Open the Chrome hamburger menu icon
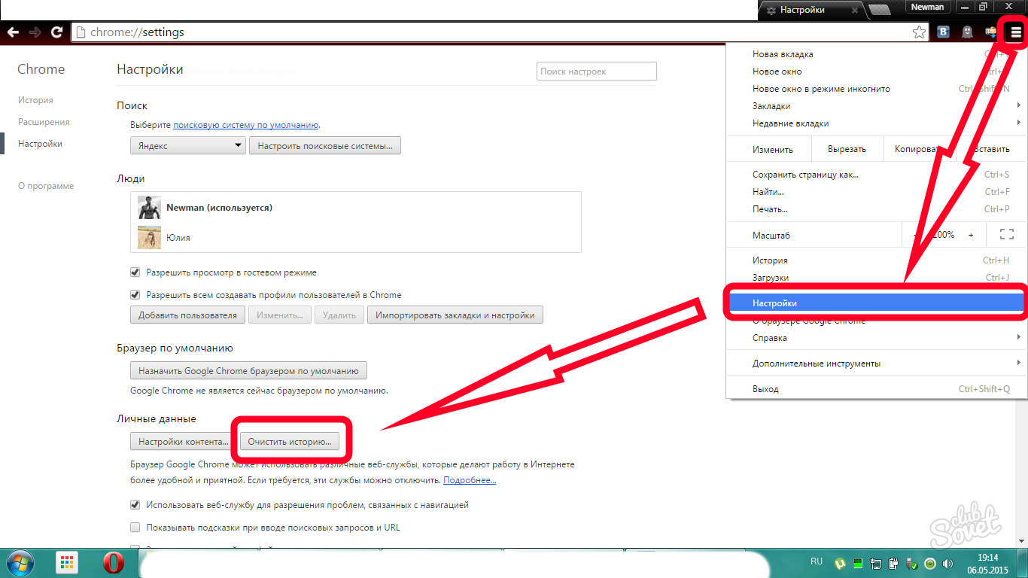 (x=1016, y=32)
